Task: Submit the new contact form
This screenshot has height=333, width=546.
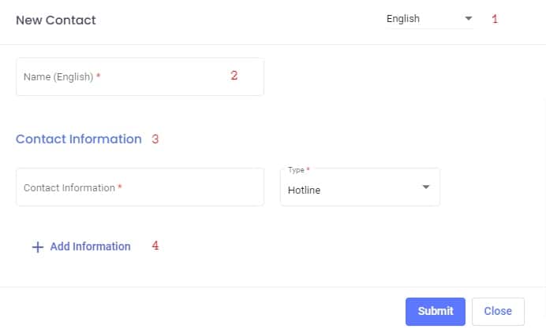Action: click(x=436, y=311)
